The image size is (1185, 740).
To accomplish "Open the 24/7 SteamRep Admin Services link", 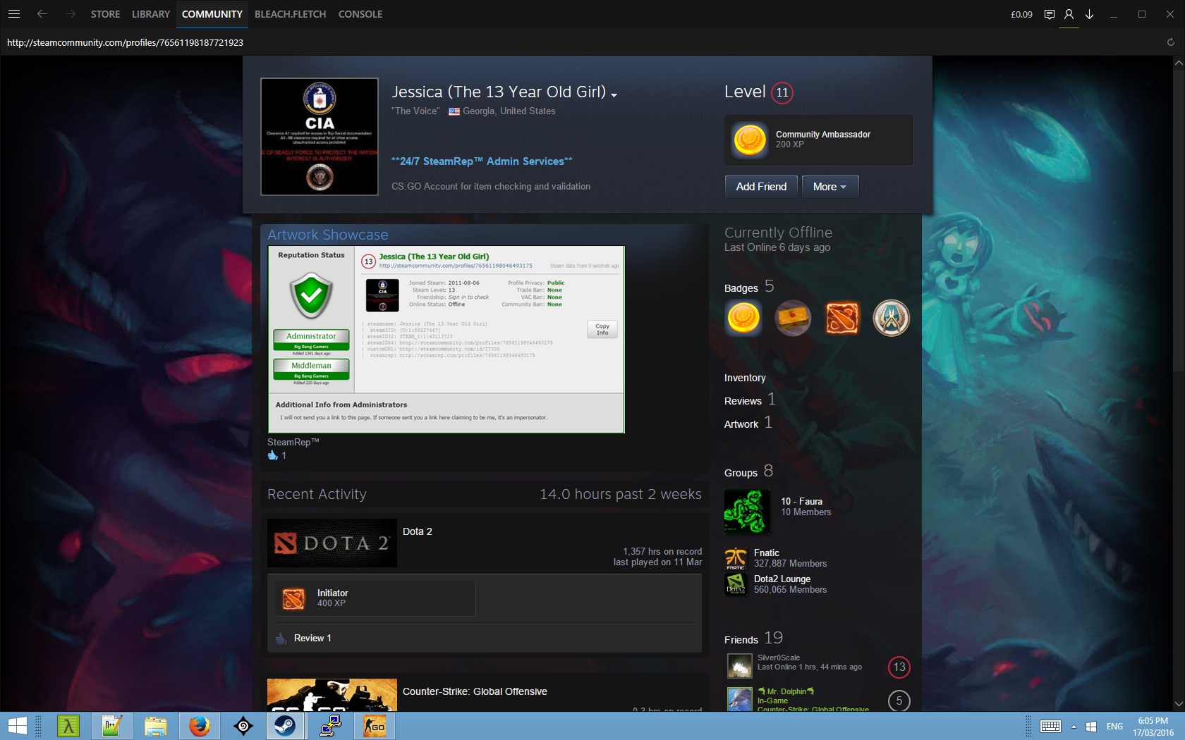I will (482, 161).
